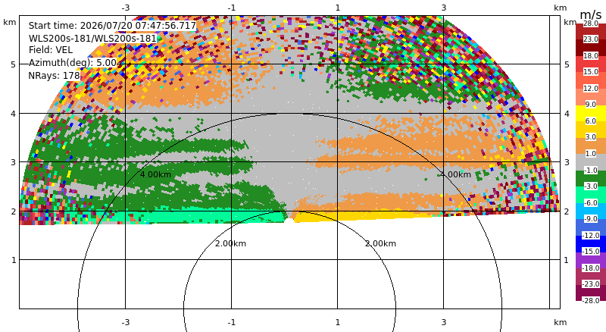Select the green -3.0 colorbar segment
The image size is (606, 332).
coord(591,178)
